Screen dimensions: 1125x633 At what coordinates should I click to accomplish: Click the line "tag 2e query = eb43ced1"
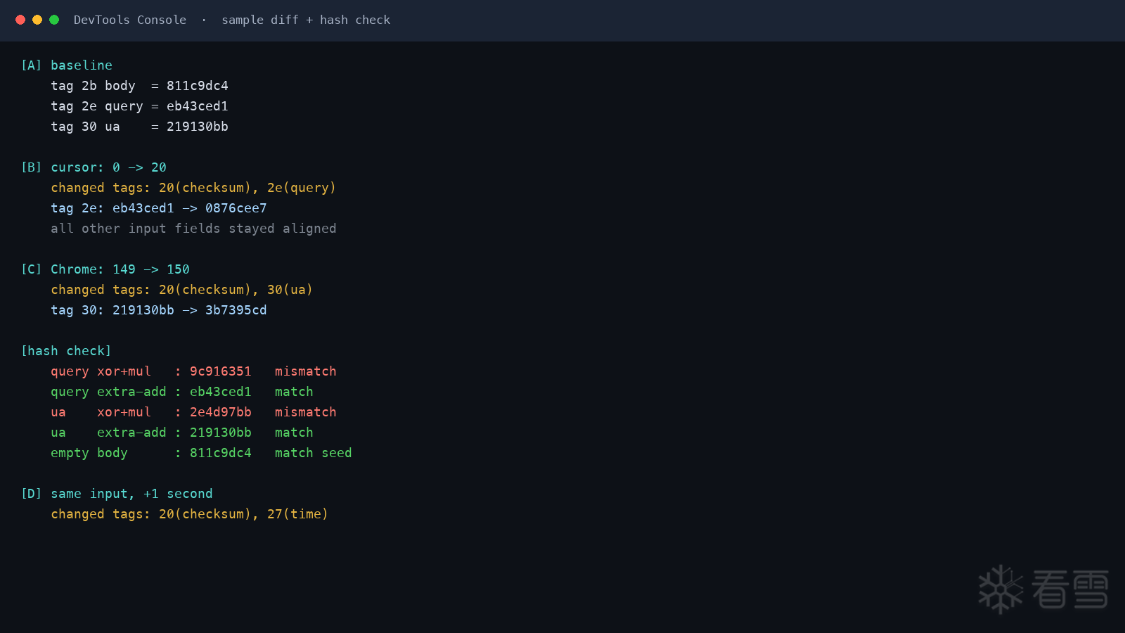(139, 106)
